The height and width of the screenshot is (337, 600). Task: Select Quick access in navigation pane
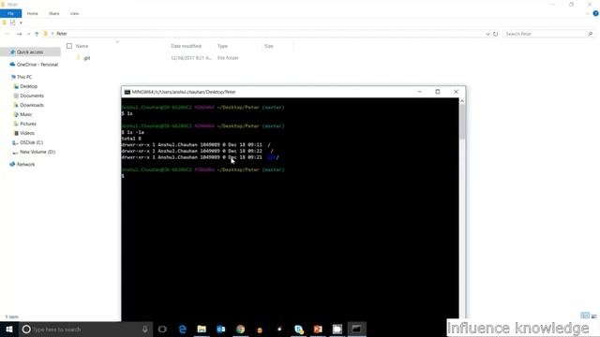(30, 52)
